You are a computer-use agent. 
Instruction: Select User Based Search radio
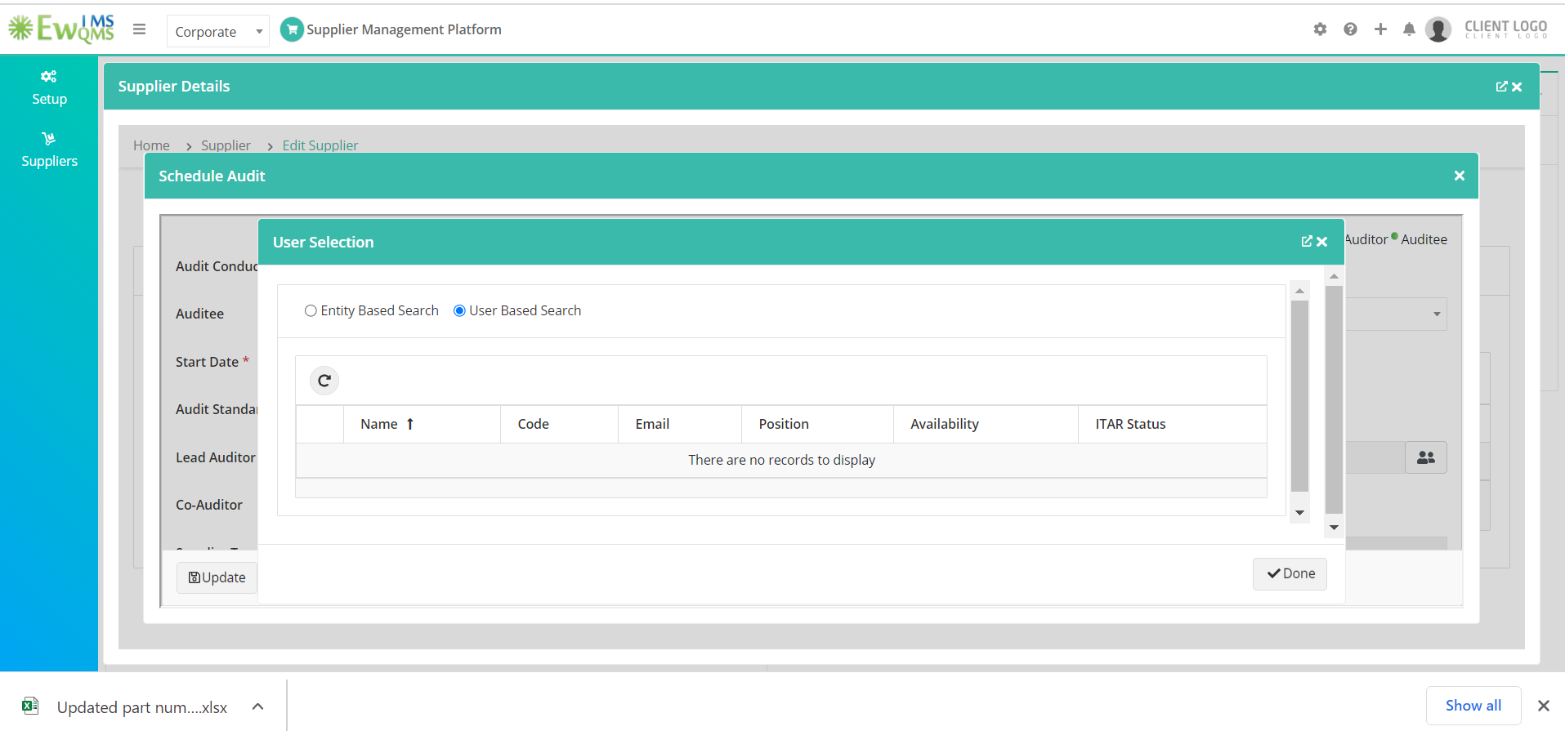(x=459, y=310)
